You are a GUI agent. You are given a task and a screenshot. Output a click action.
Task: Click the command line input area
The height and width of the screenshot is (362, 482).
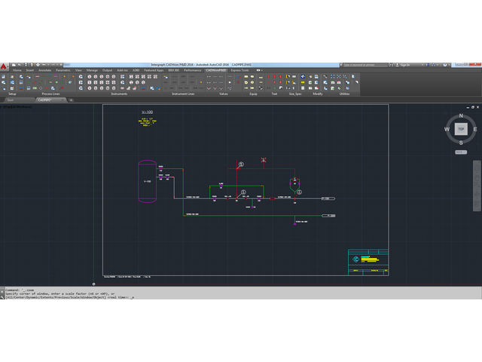[x=226, y=296]
